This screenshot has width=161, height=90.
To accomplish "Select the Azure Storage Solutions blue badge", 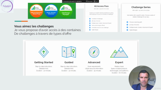I will (x=51, y=11).
